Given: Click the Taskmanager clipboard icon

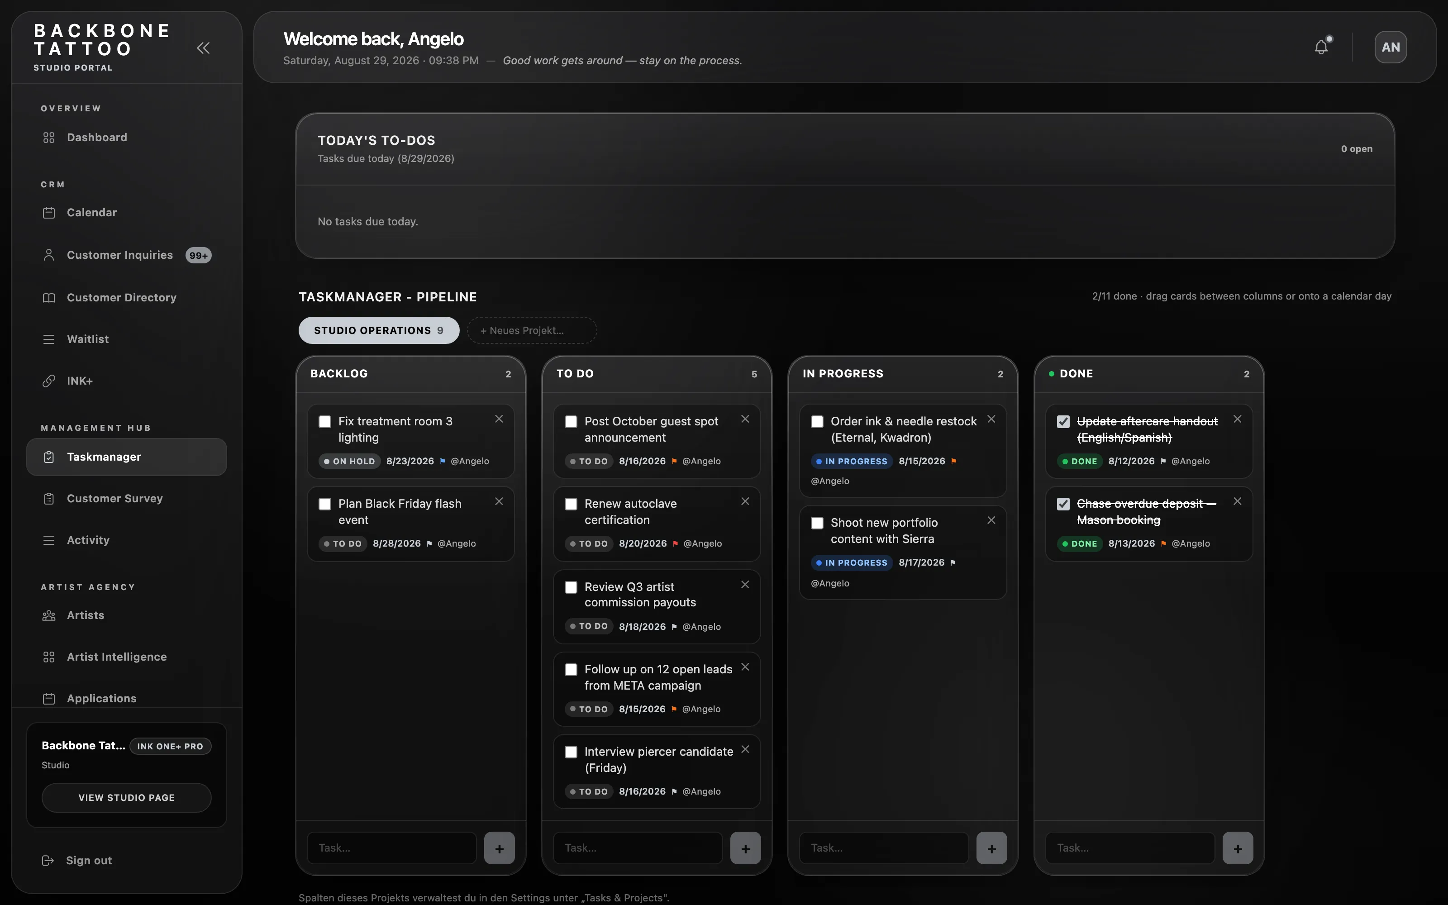Looking at the screenshot, I should [49, 457].
